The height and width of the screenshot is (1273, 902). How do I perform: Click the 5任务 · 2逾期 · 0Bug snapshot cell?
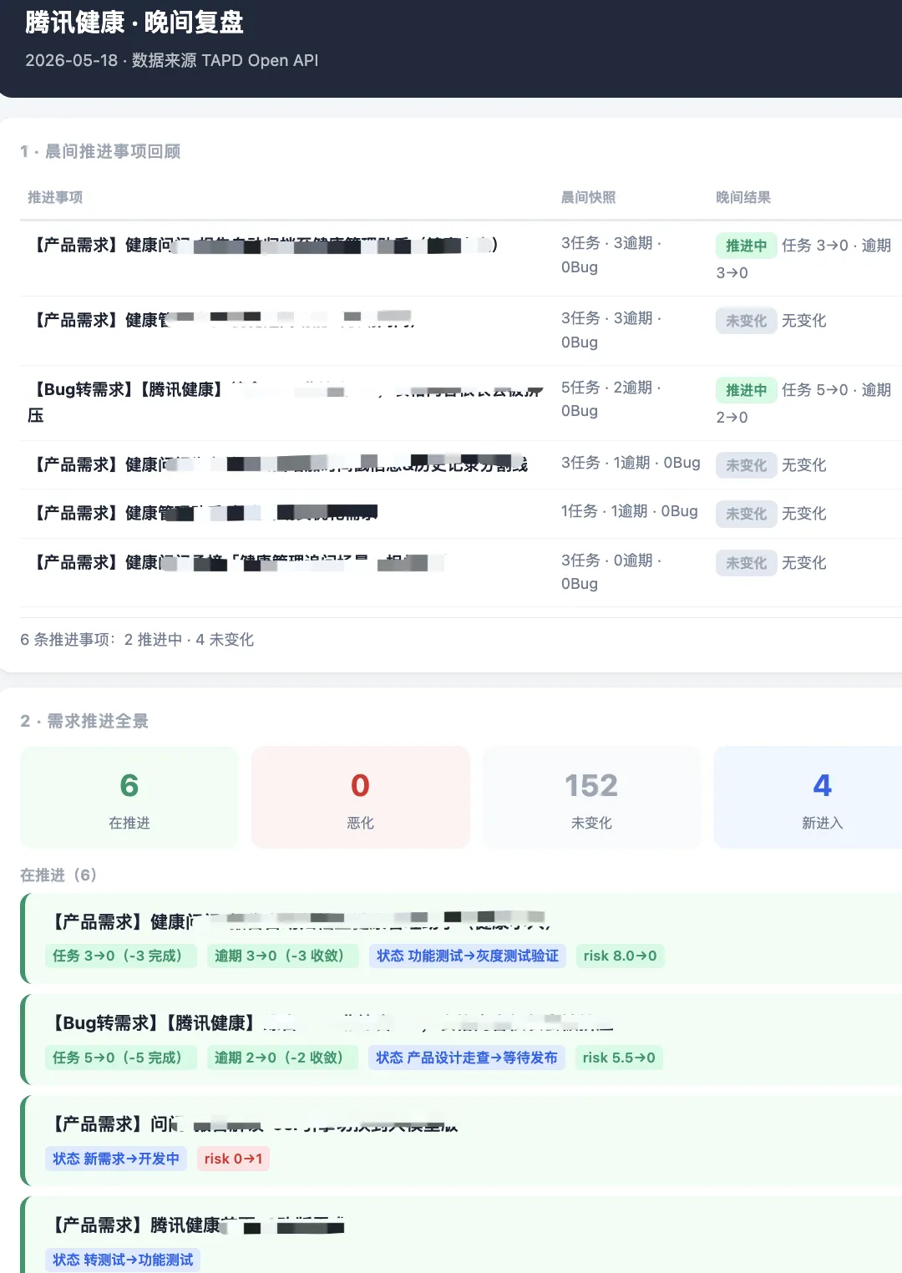point(611,399)
